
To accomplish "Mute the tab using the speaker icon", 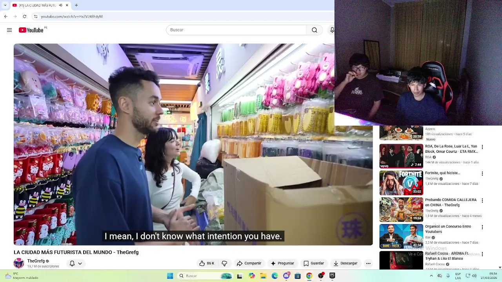I will pyautogui.click(x=61, y=5).
